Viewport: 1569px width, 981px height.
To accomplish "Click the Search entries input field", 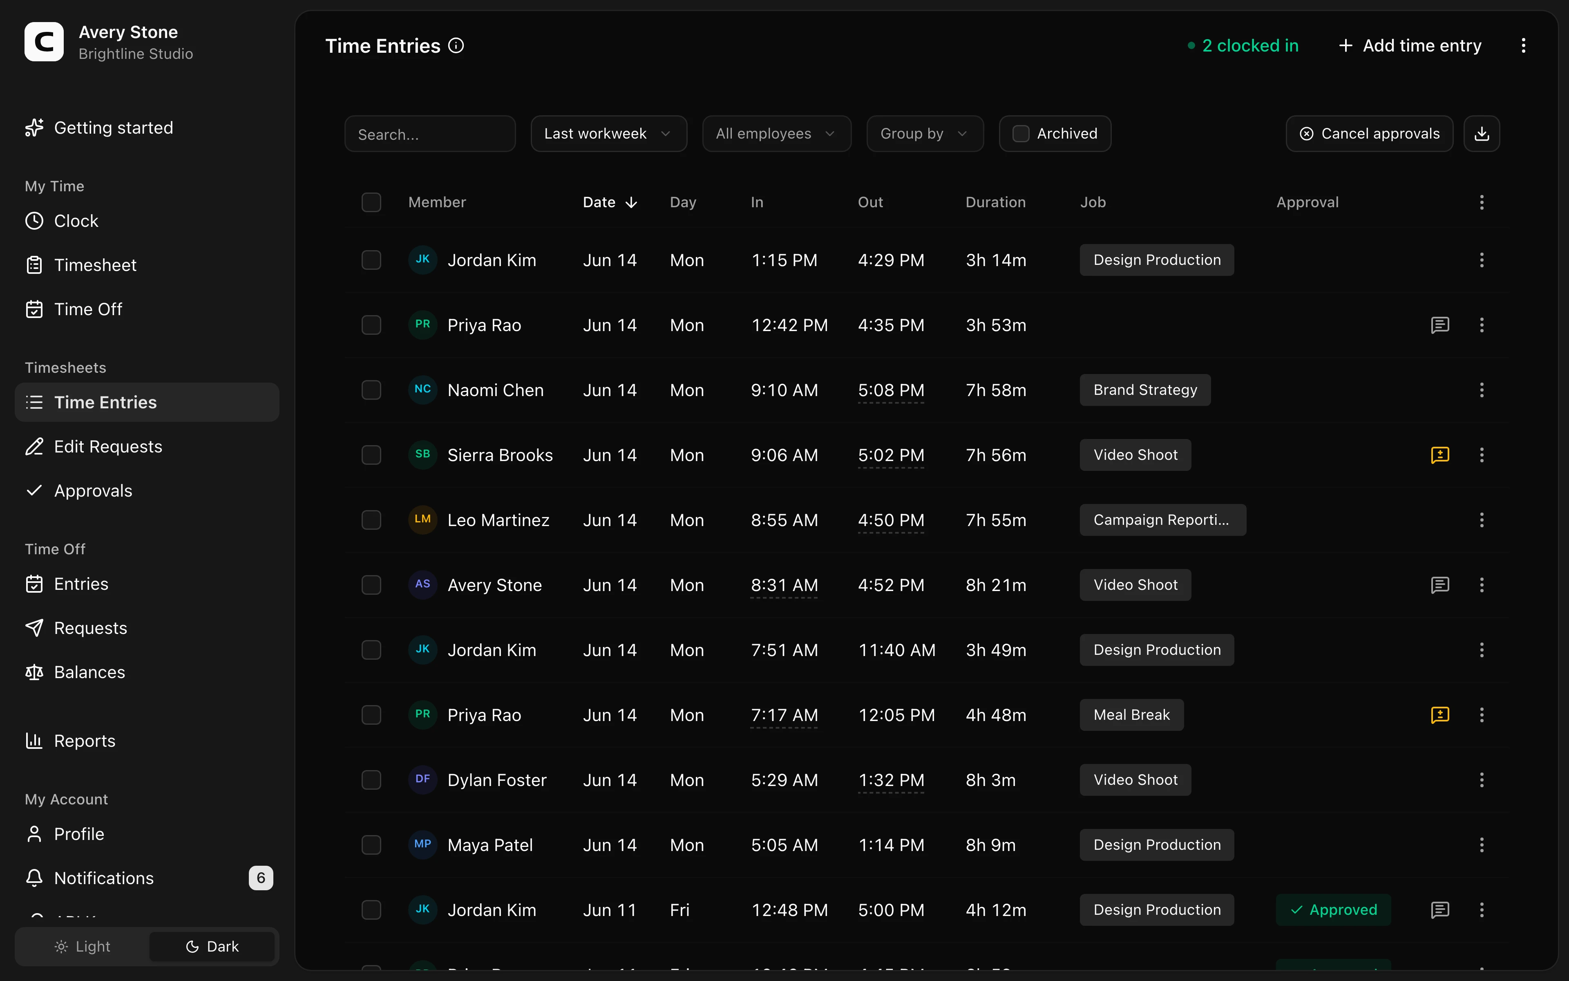I will pos(430,134).
